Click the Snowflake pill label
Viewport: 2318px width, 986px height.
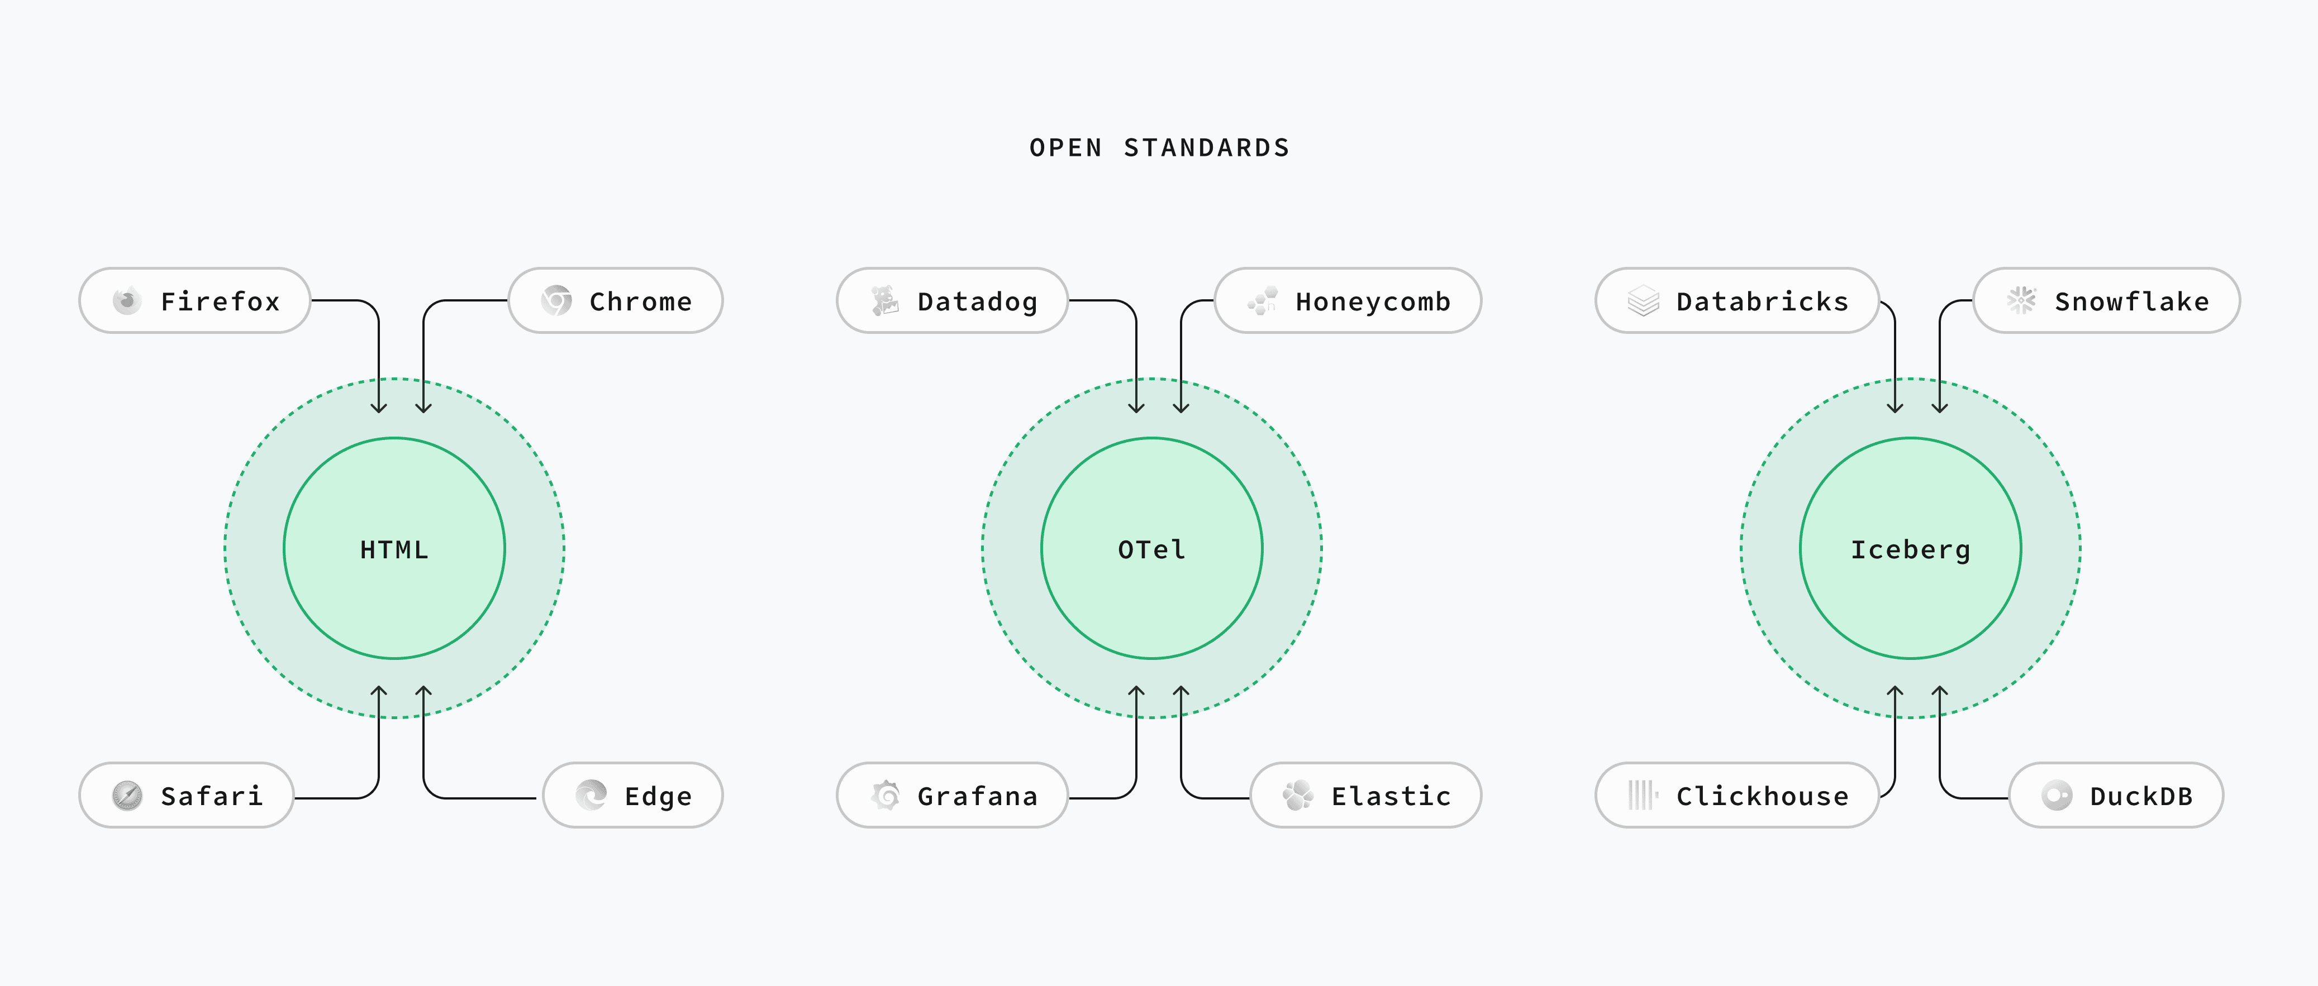pyautogui.click(x=2107, y=300)
